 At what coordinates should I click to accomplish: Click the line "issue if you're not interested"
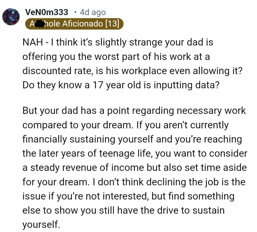(128, 196)
